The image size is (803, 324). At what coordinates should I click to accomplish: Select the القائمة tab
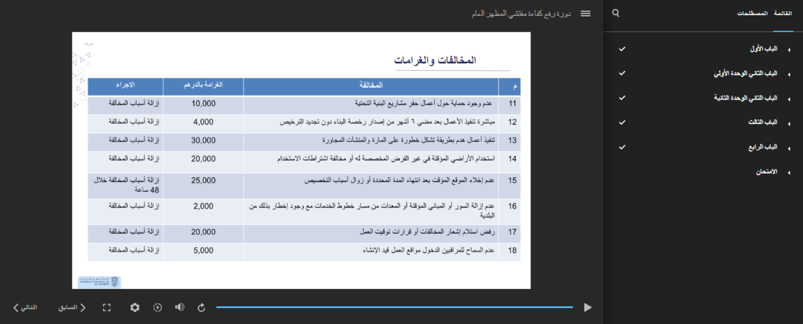[x=783, y=13]
